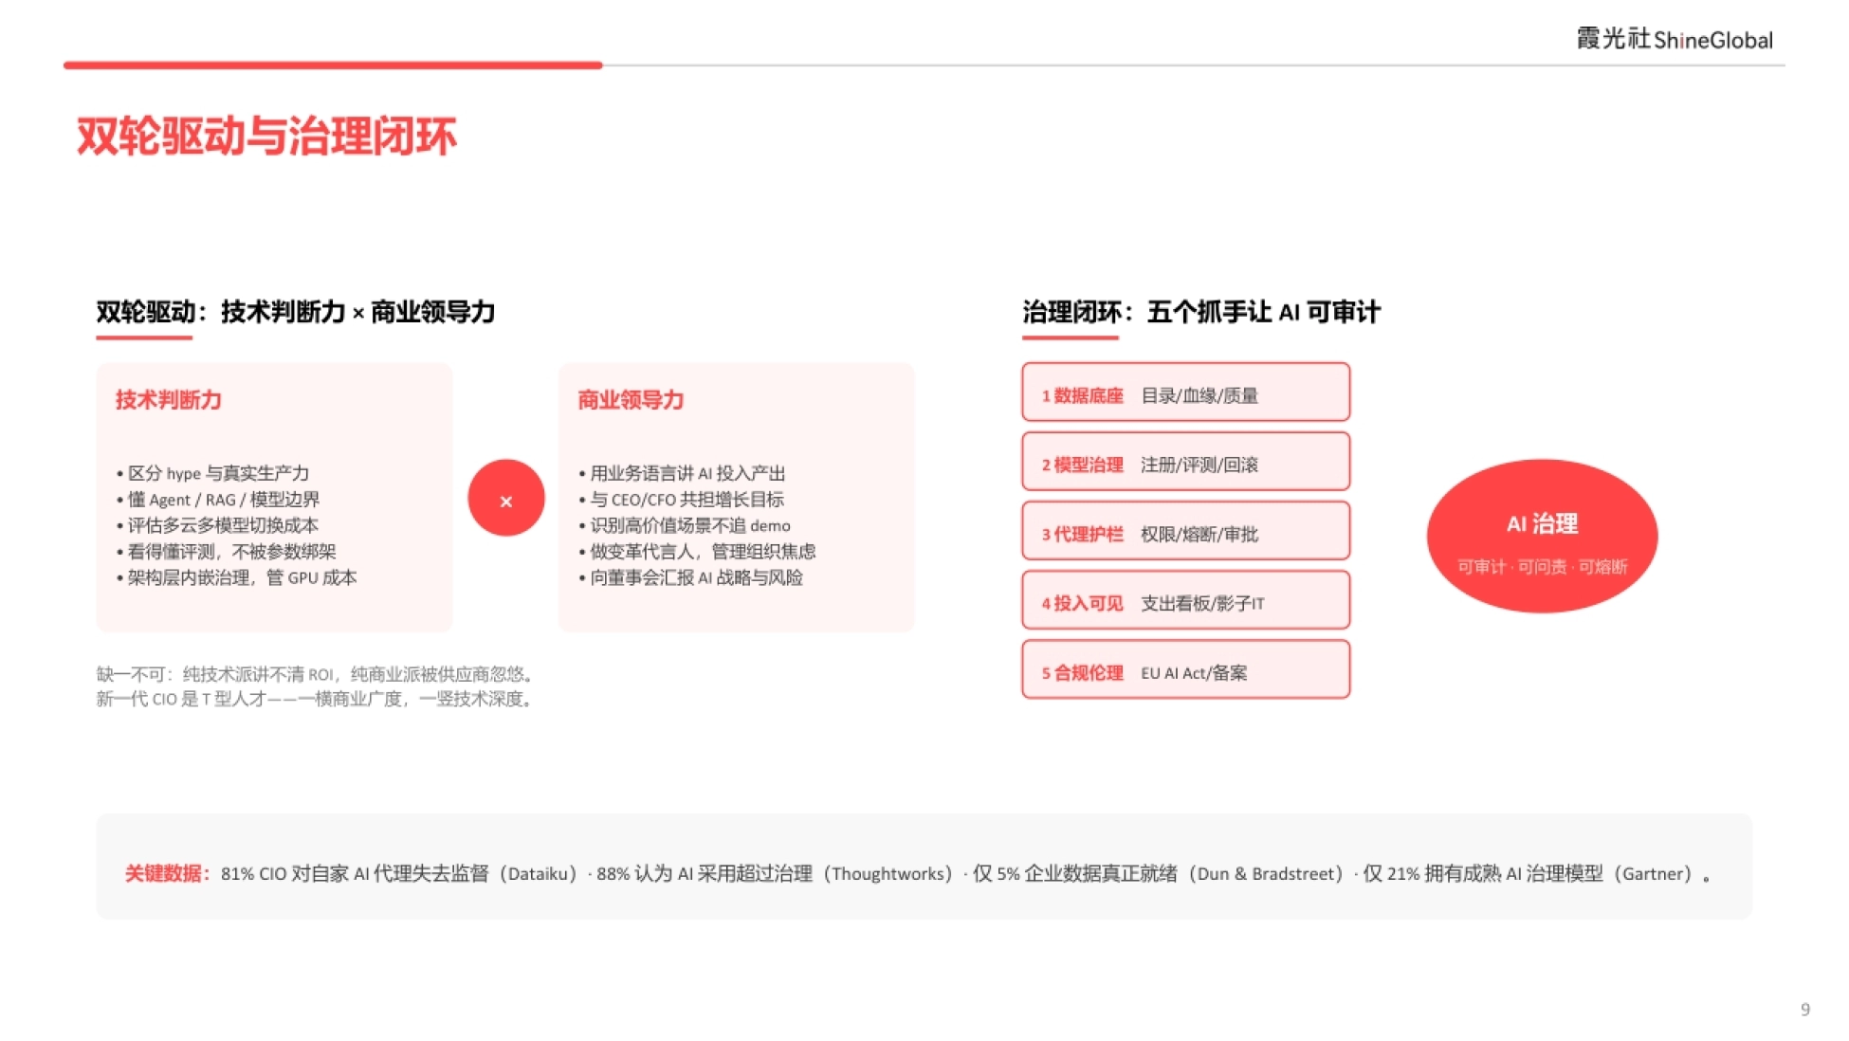Select the 3 代理护栏 box
This screenshot has width=1849, height=1041.
click(1185, 531)
